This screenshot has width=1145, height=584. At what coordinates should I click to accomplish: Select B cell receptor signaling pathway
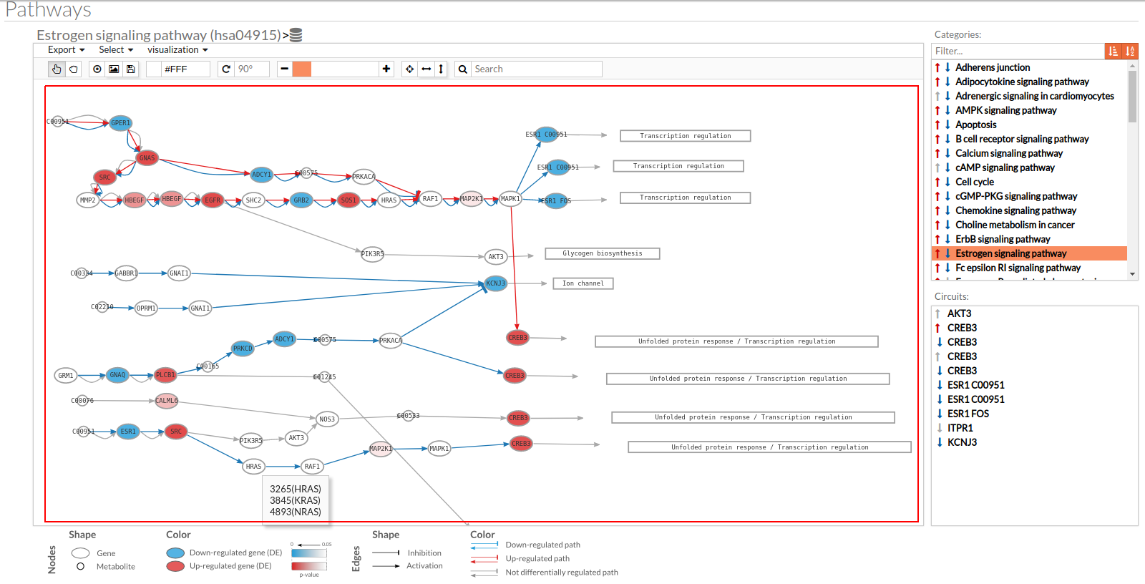1022,139
